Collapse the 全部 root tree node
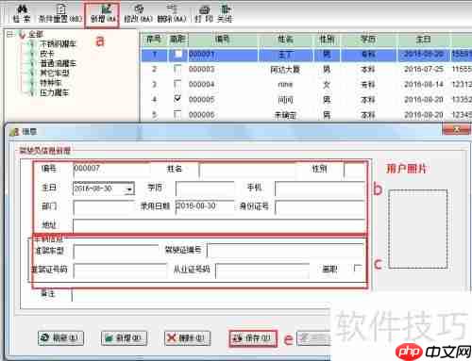The width and height of the screenshot is (472, 361). pos(10,34)
